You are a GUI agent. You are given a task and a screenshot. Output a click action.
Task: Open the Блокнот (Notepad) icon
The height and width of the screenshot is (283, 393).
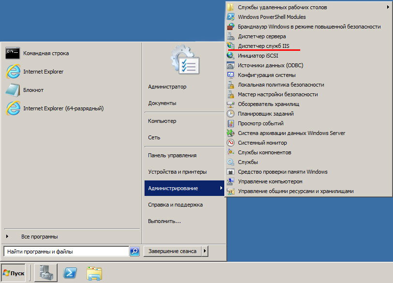[x=13, y=90]
